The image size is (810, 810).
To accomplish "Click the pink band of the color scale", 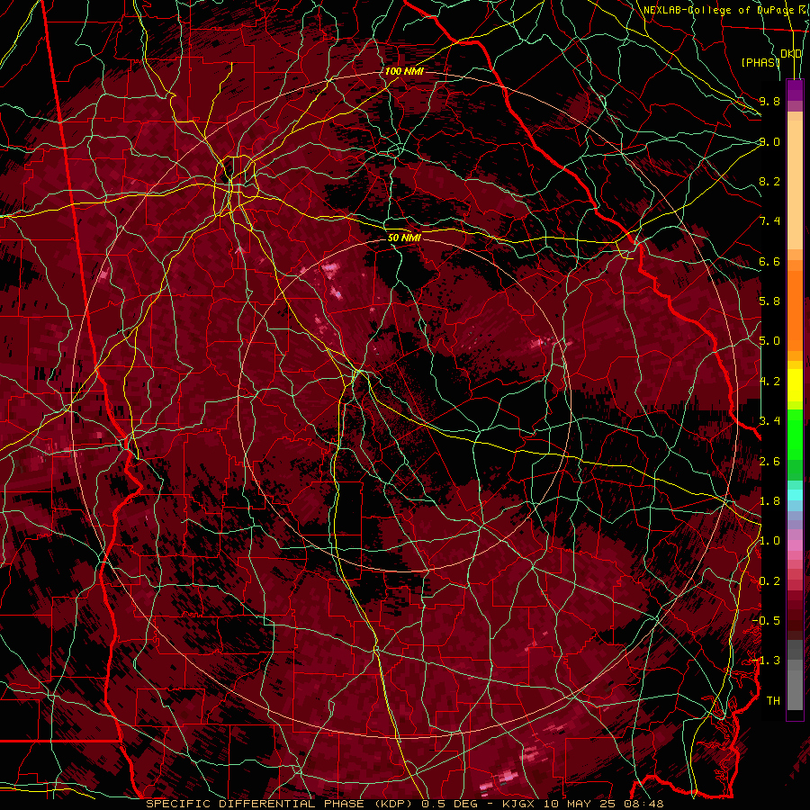I will pos(795,545).
